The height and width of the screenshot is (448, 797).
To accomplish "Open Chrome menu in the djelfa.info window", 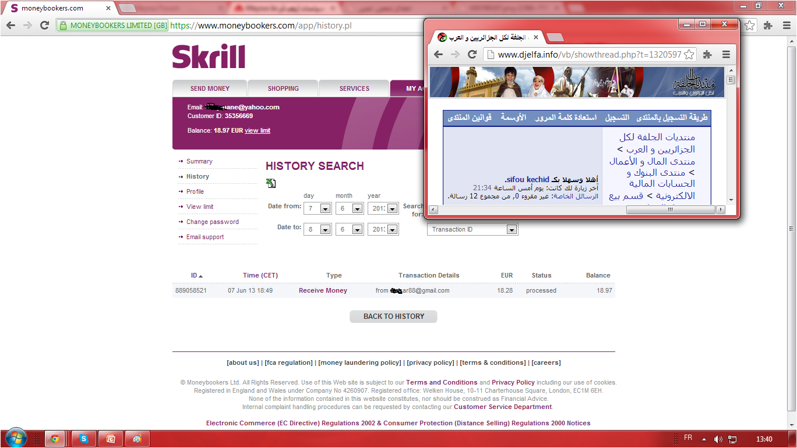I will [726, 54].
